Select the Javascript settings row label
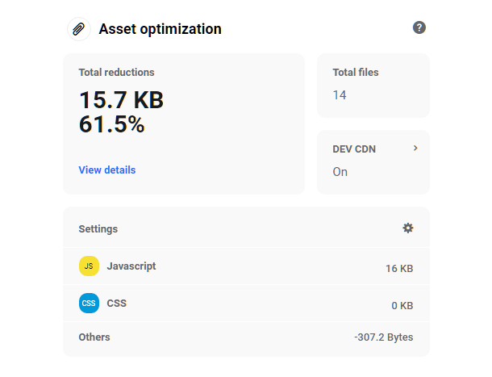The width and height of the screenshot is (492, 377). point(131,266)
